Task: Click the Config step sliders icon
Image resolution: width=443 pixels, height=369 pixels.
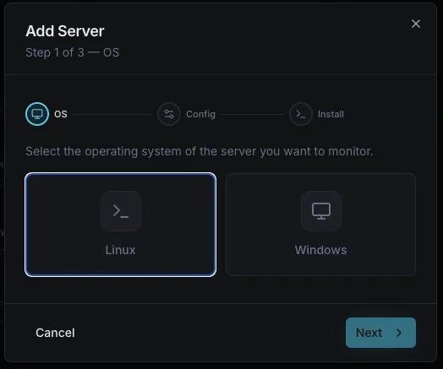Action: point(169,114)
